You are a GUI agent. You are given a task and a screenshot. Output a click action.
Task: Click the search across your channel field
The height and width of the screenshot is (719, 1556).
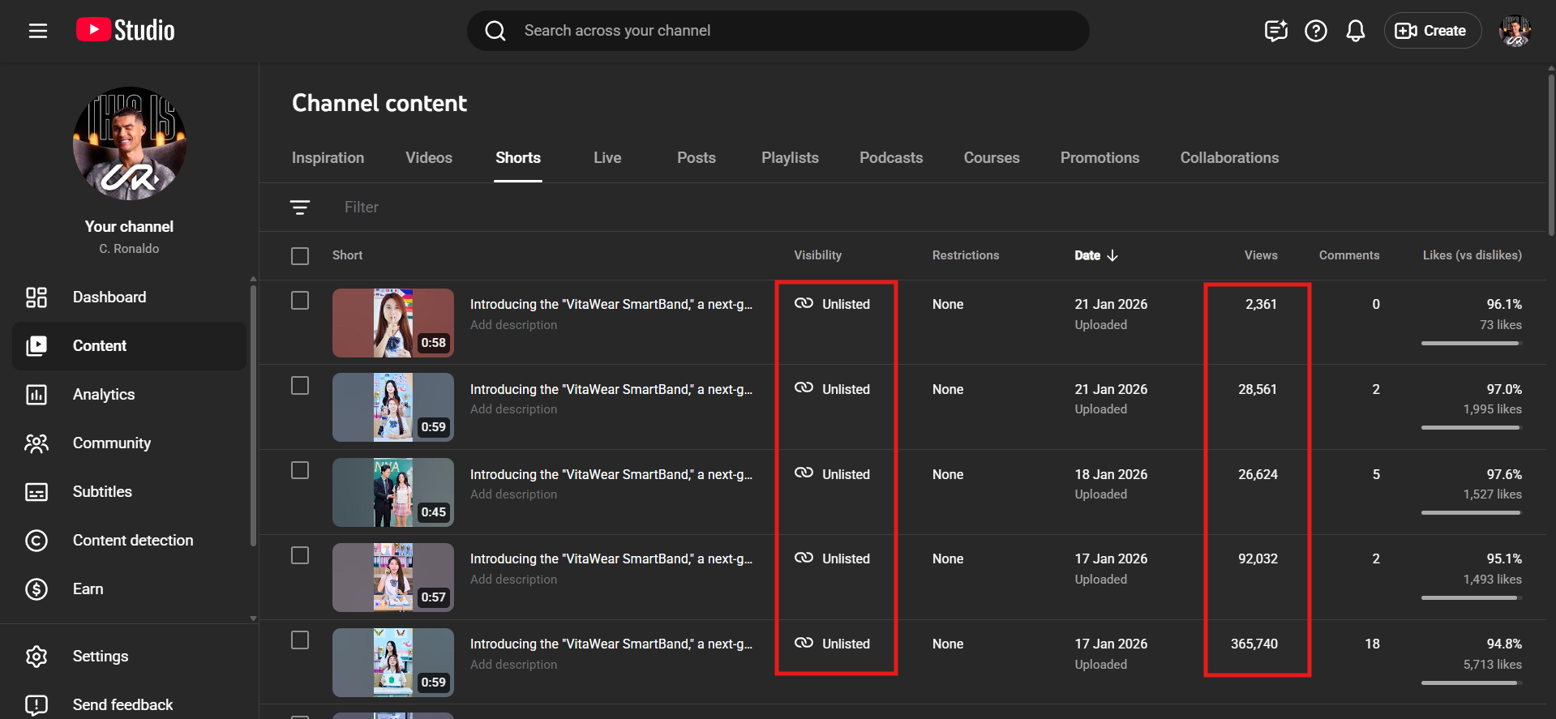tap(778, 31)
